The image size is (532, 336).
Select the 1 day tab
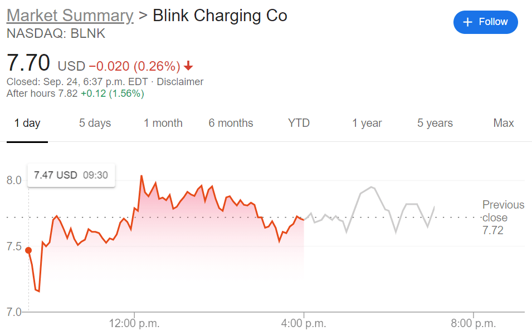(27, 123)
